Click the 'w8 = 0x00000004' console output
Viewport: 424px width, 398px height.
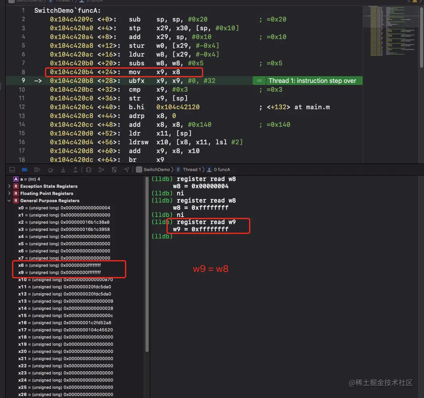(201, 186)
